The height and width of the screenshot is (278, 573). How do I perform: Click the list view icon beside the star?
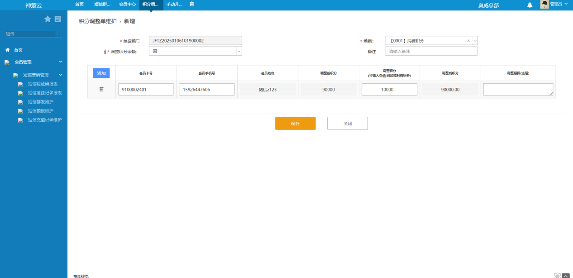(x=58, y=19)
